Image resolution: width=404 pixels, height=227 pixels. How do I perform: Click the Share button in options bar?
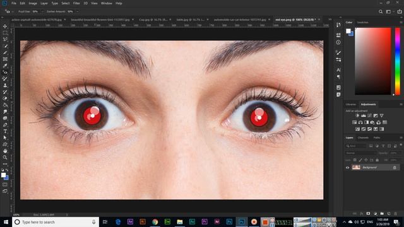(400, 11)
